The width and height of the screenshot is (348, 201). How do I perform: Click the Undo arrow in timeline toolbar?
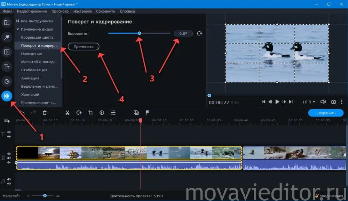click(22, 113)
